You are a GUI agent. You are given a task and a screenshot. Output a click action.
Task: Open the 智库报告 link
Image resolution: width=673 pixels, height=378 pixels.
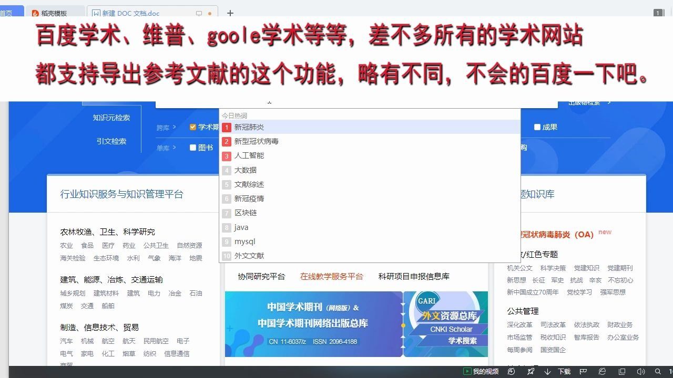click(x=587, y=337)
